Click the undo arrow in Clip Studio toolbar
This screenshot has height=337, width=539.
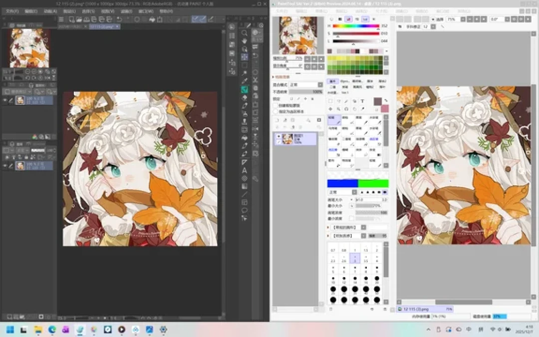(119, 19)
